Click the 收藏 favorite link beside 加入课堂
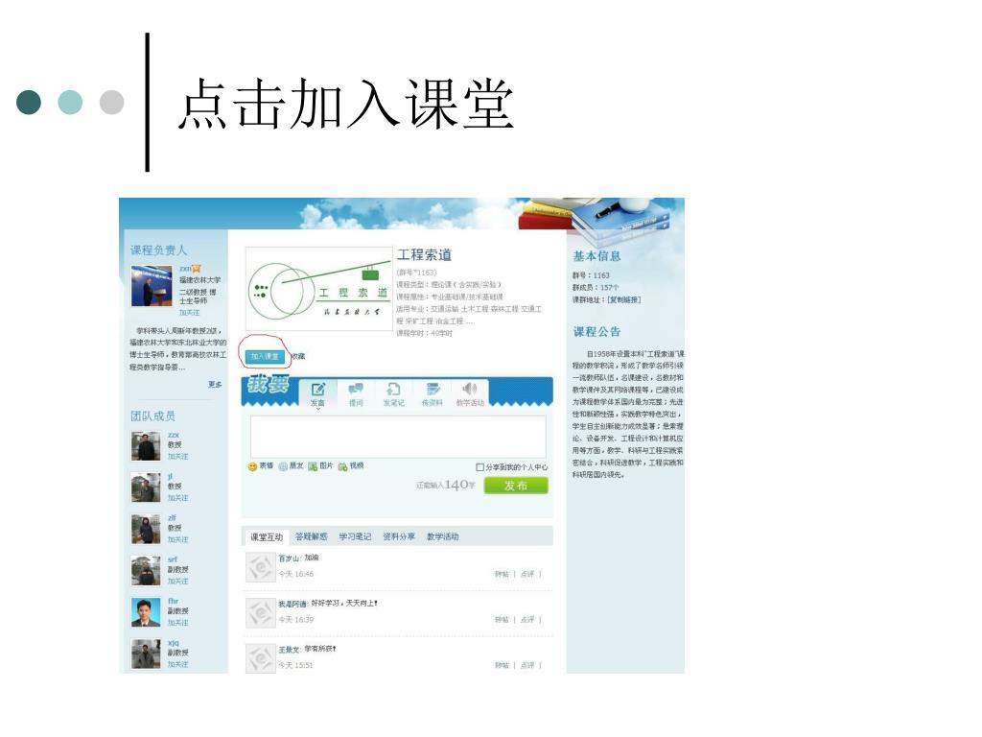982x737 pixels. [298, 357]
